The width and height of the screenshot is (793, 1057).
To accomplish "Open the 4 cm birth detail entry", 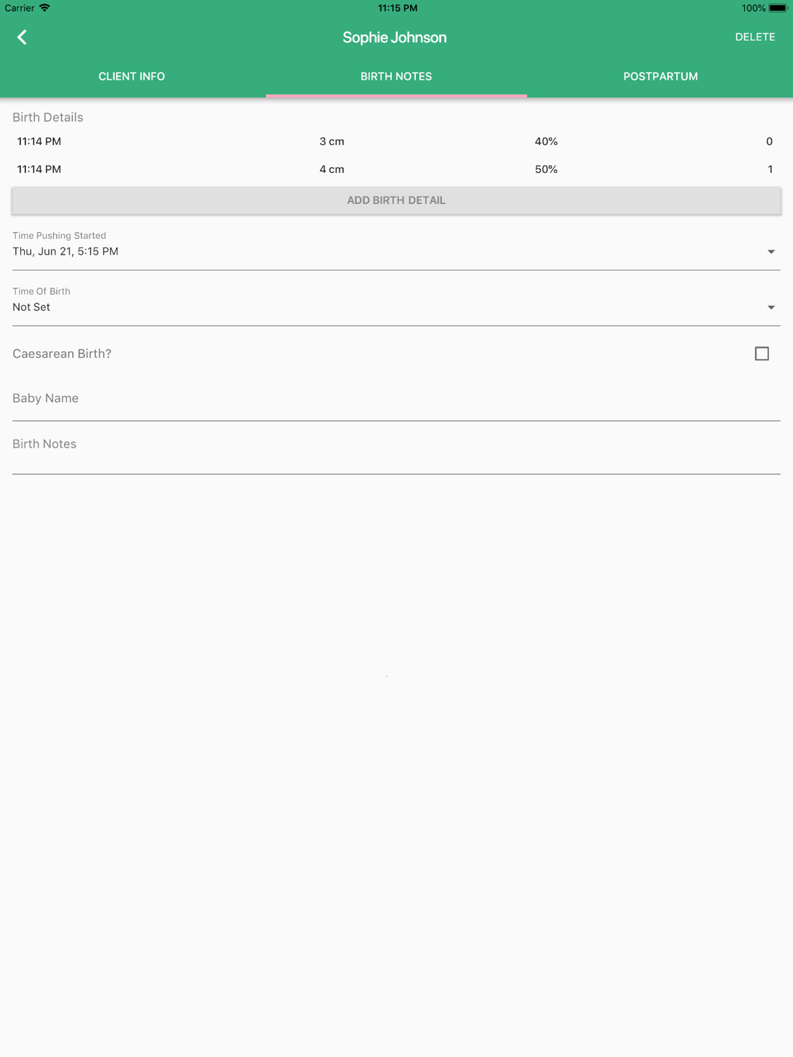I will (x=332, y=169).
